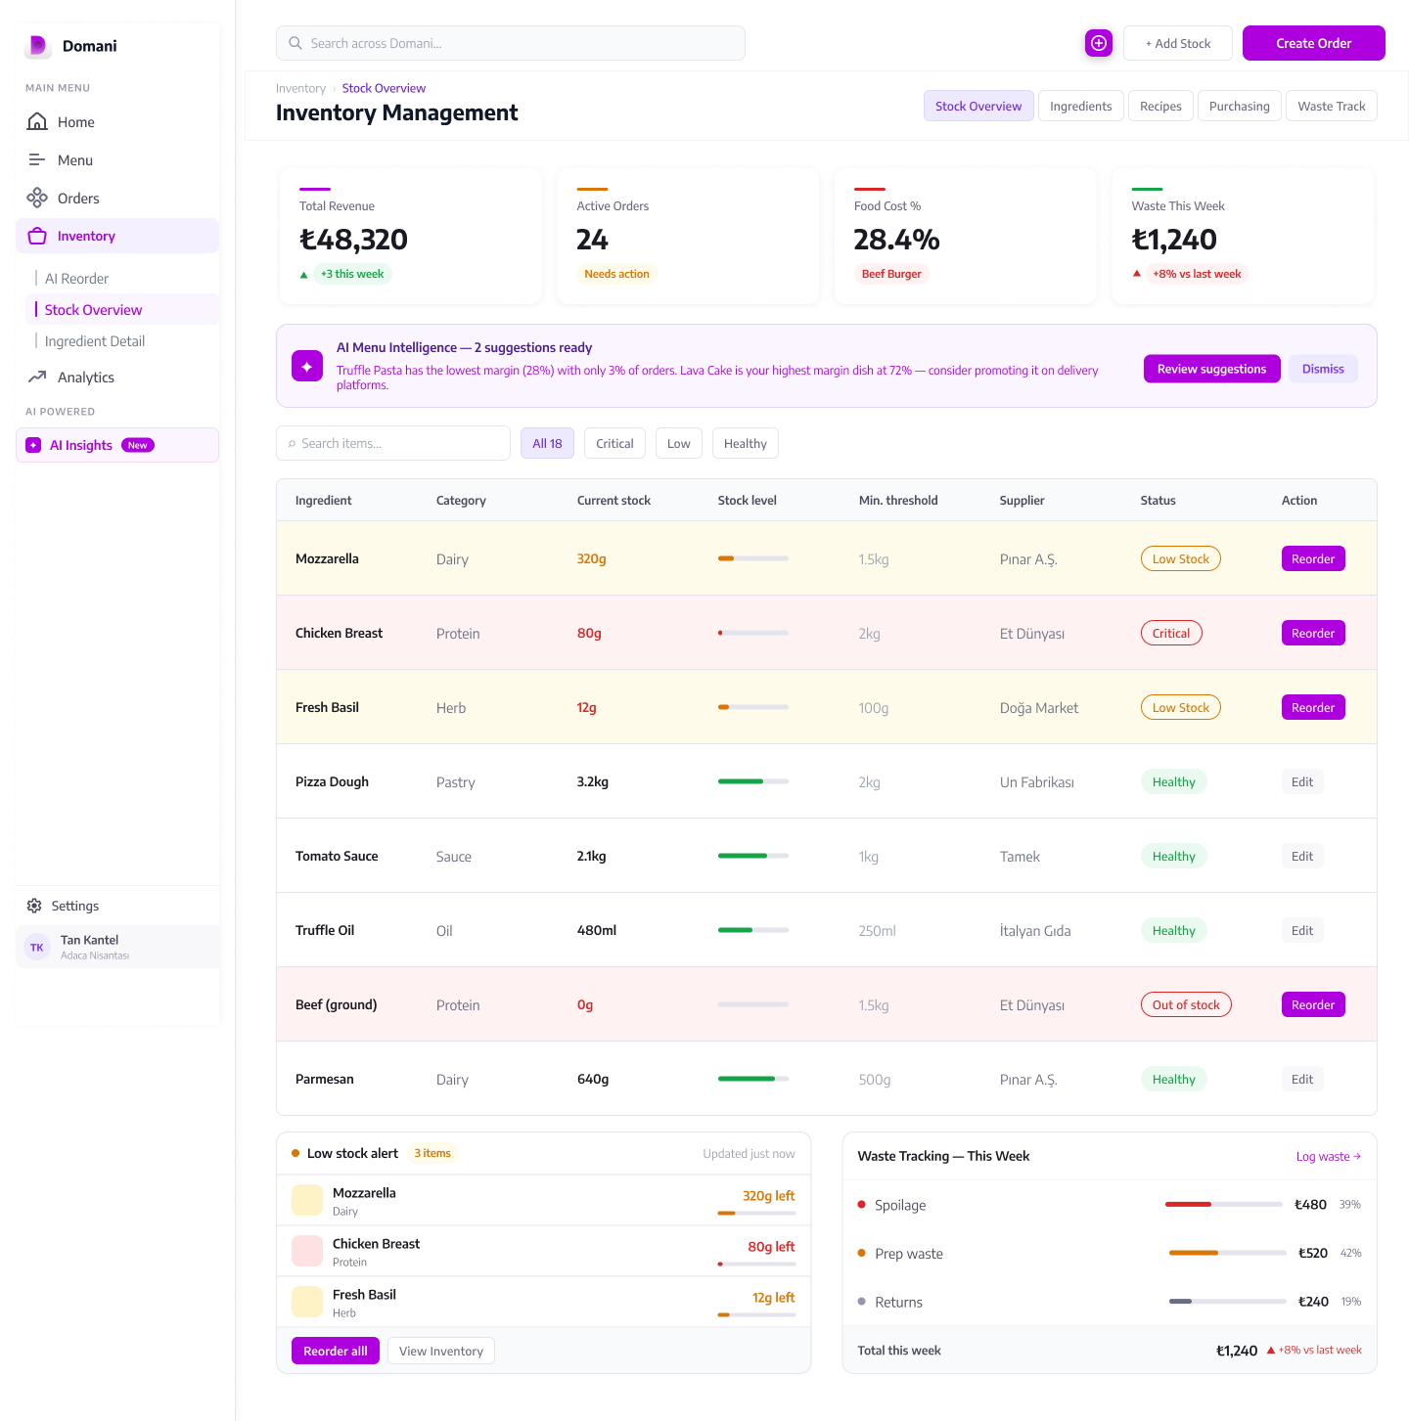Switch to the Stock Overview tab
Image resolution: width=1409 pixels, height=1421 pixels.
978,106
